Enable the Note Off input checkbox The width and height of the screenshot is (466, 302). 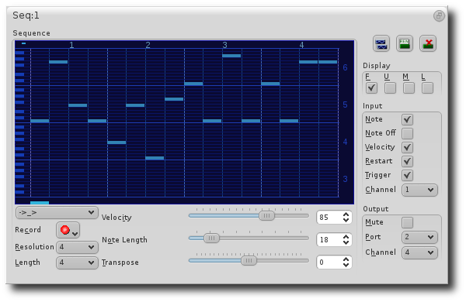(407, 134)
